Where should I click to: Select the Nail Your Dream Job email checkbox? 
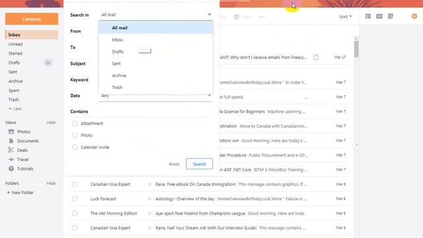tap(75, 228)
